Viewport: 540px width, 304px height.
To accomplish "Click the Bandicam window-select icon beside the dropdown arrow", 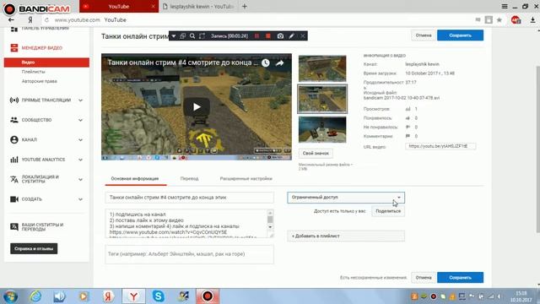I will point(183,35).
